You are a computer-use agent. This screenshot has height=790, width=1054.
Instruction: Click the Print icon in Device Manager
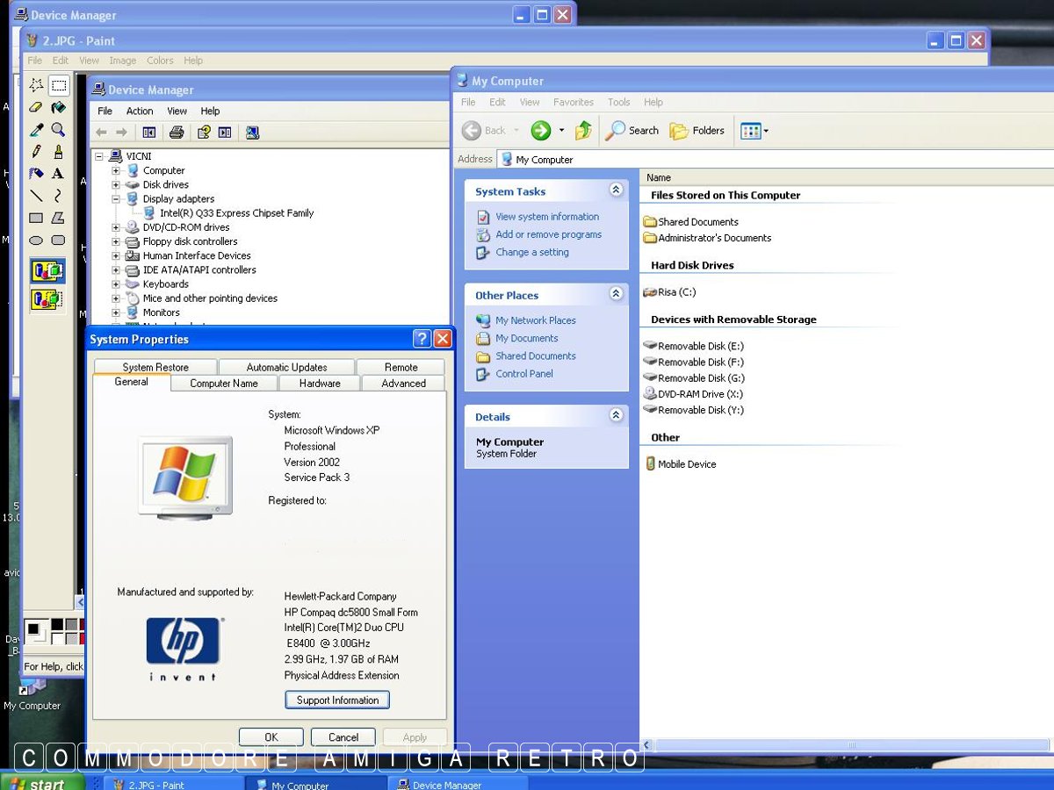click(x=177, y=133)
